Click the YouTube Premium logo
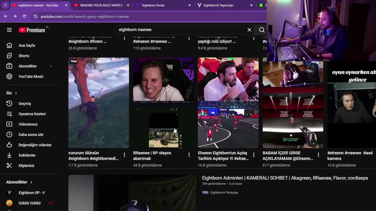This screenshot has width=376, height=211. click(x=32, y=30)
